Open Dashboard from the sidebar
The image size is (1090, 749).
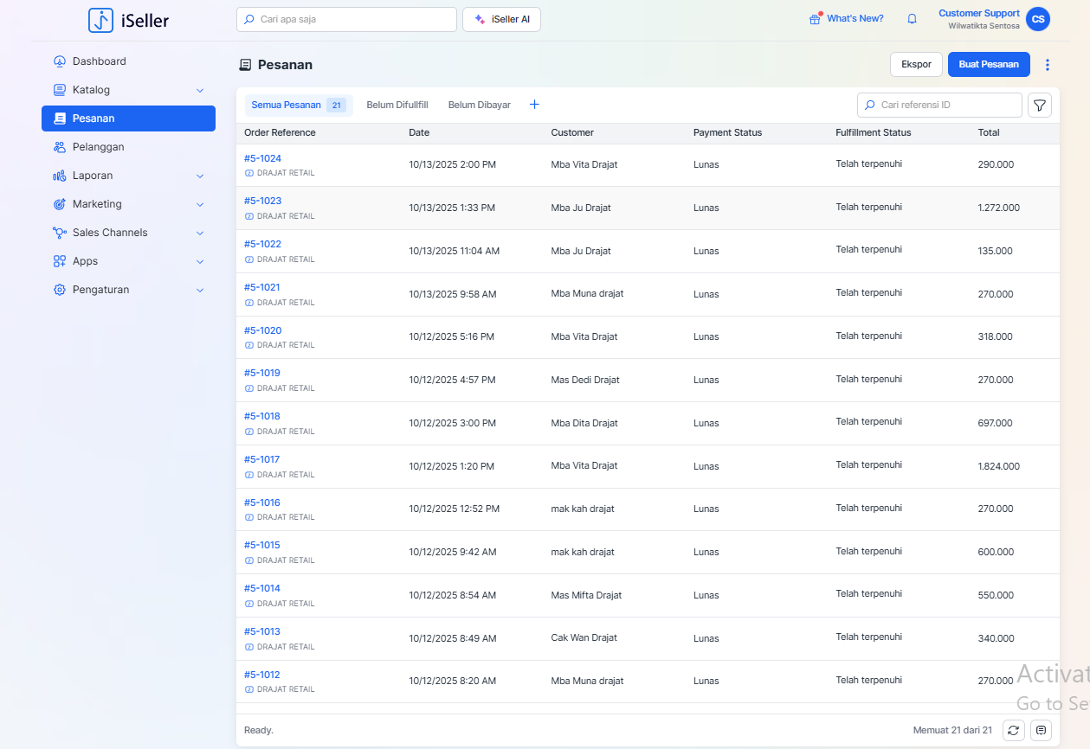99,61
